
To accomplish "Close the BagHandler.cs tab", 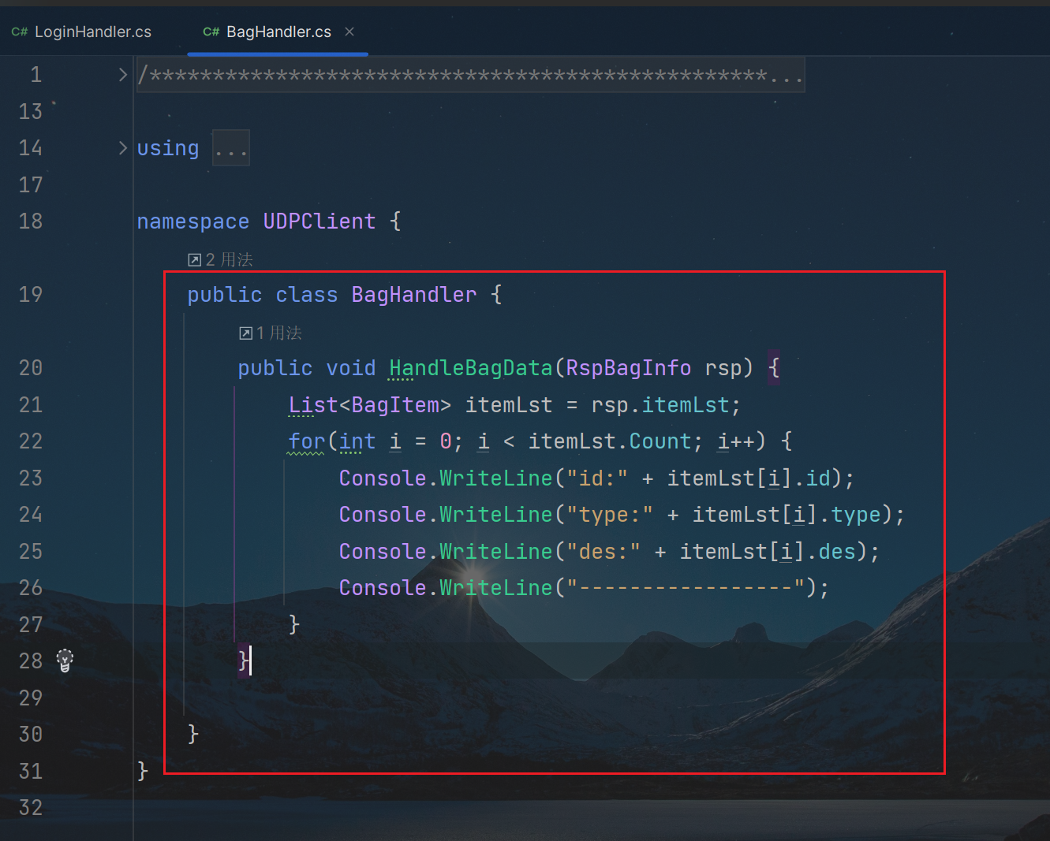I will tap(349, 32).
